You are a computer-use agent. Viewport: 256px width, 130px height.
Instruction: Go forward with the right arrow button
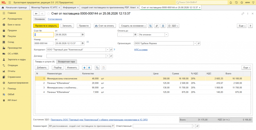coord(42,14)
